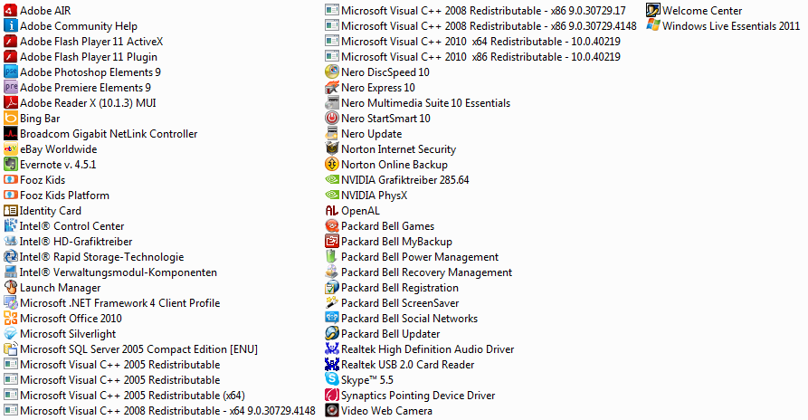This screenshot has width=808, height=420.
Task: Click the Packard Bell ScreenSaver icon
Action: point(332,303)
